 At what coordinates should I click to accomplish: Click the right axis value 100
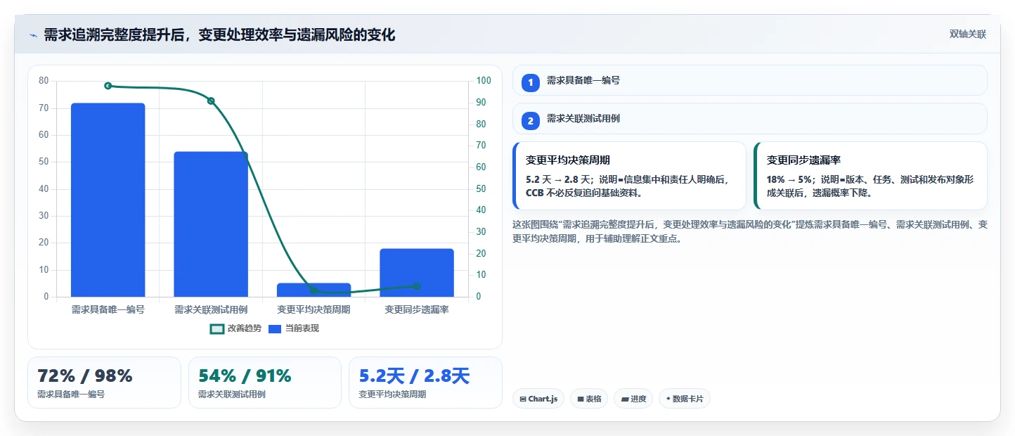(484, 81)
